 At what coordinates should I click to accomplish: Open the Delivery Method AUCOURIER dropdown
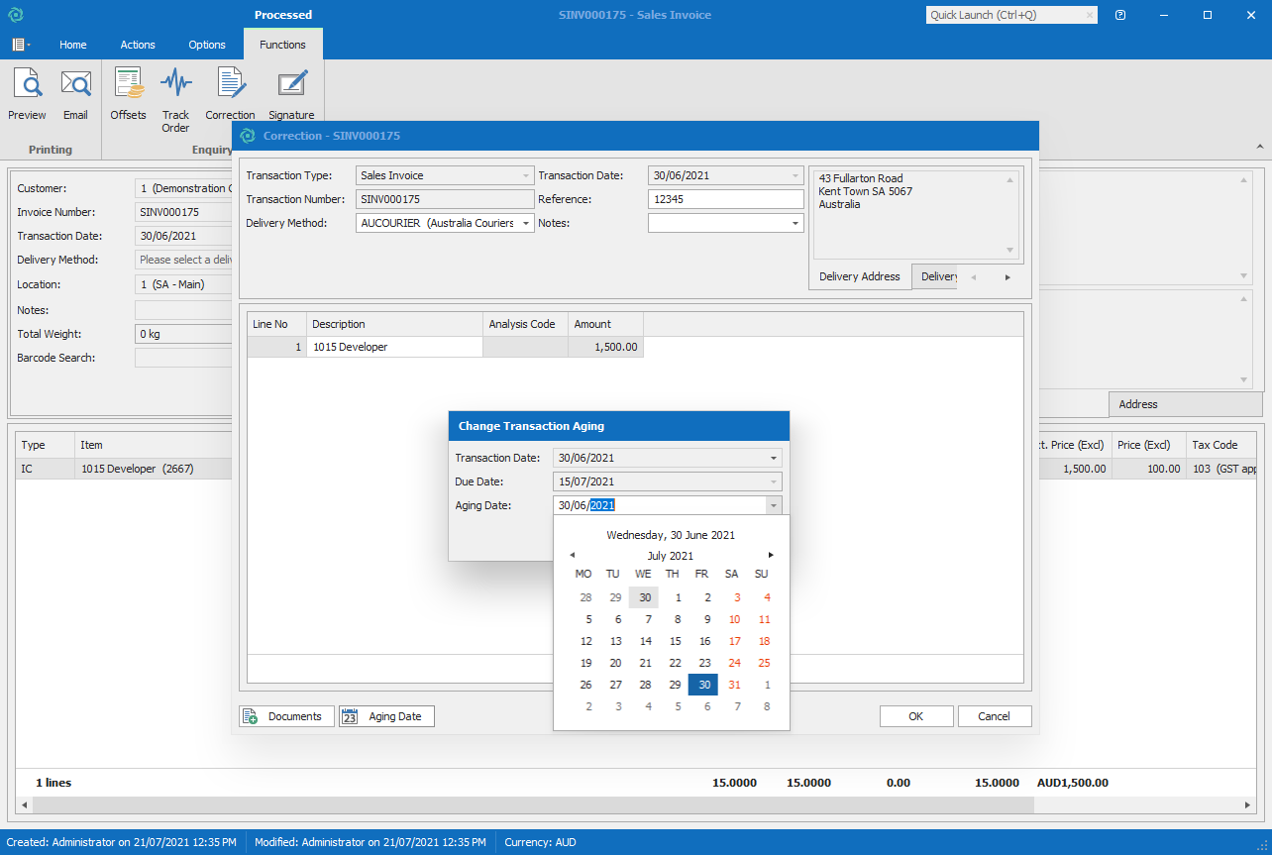[x=525, y=224]
